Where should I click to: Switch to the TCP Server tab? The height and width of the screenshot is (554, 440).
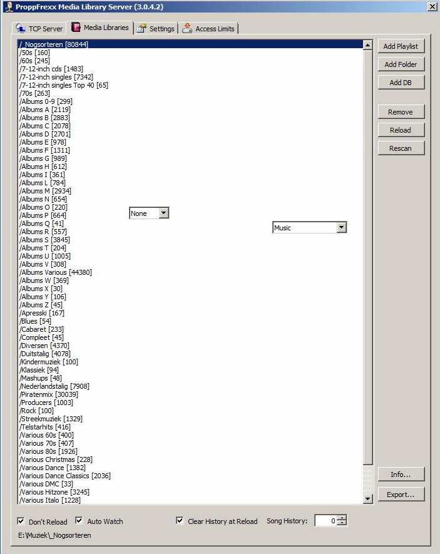[x=39, y=28]
